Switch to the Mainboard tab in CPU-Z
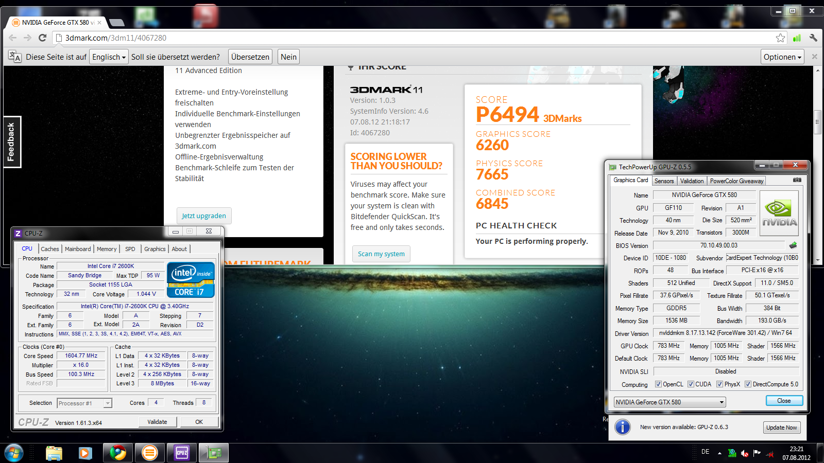Image resolution: width=824 pixels, height=463 pixels. (x=78, y=249)
